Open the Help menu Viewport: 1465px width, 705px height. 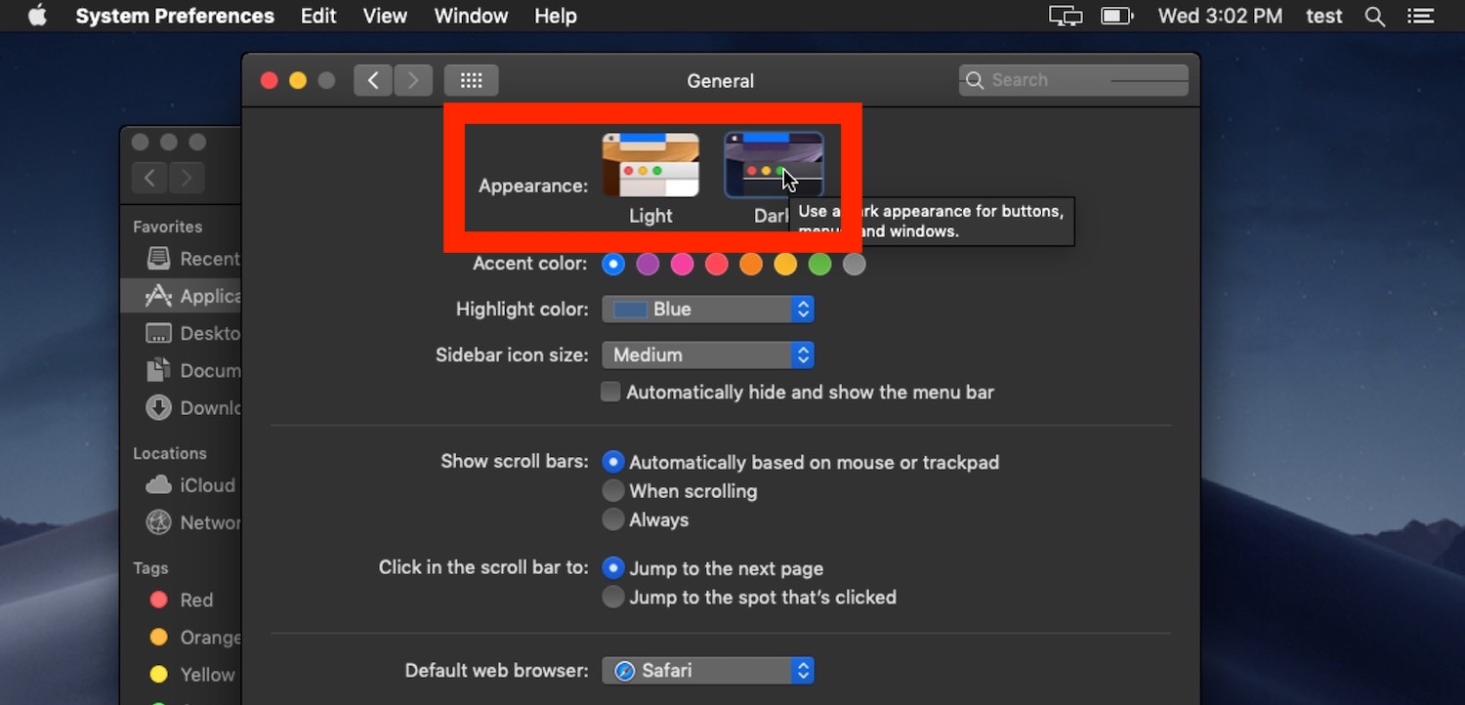tap(556, 17)
